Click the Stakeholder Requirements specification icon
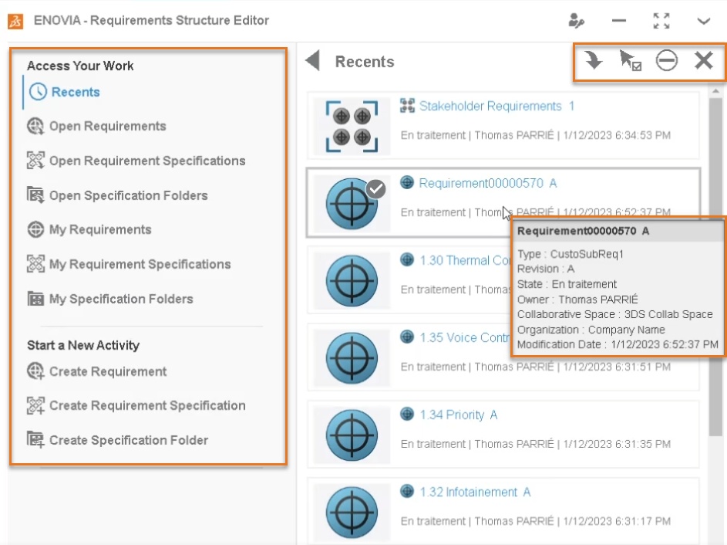This screenshot has height=545, width=727. coord(408,106)
